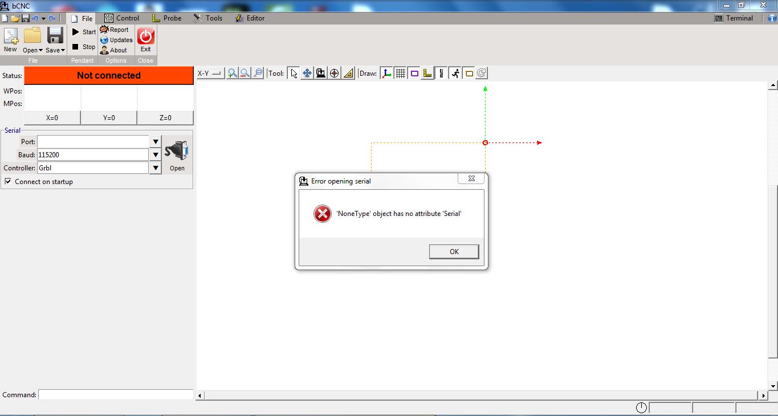The width and height of the screenshot is (778, 416).
Task: Switch to the File tab
Action: [x=82, y=18]
